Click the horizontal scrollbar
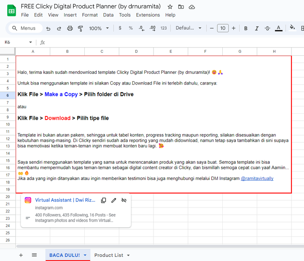The image size is (304, 261). (x=160, y=246)
